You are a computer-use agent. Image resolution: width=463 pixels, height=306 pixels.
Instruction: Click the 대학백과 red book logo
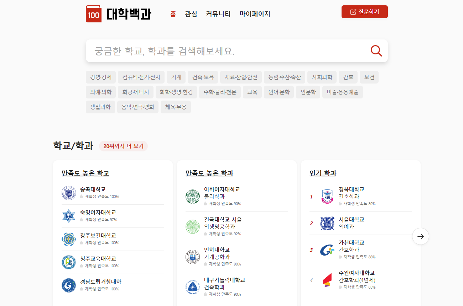pyautogui.click(x=94, y=14)
